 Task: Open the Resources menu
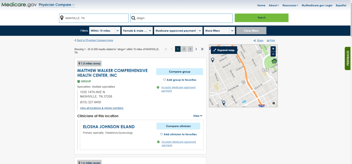(290, 5)
